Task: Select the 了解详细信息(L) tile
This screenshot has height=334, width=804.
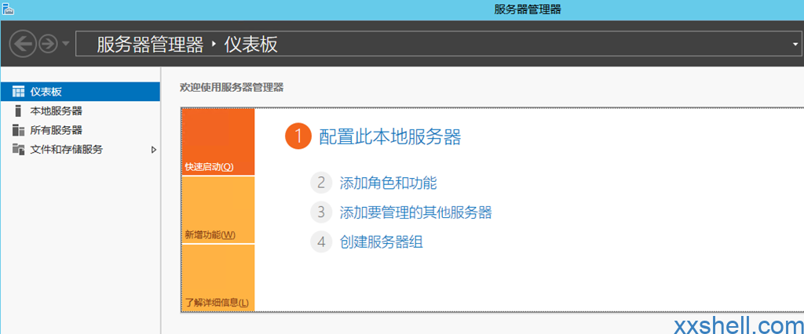Action: click(x=218, y=278)
